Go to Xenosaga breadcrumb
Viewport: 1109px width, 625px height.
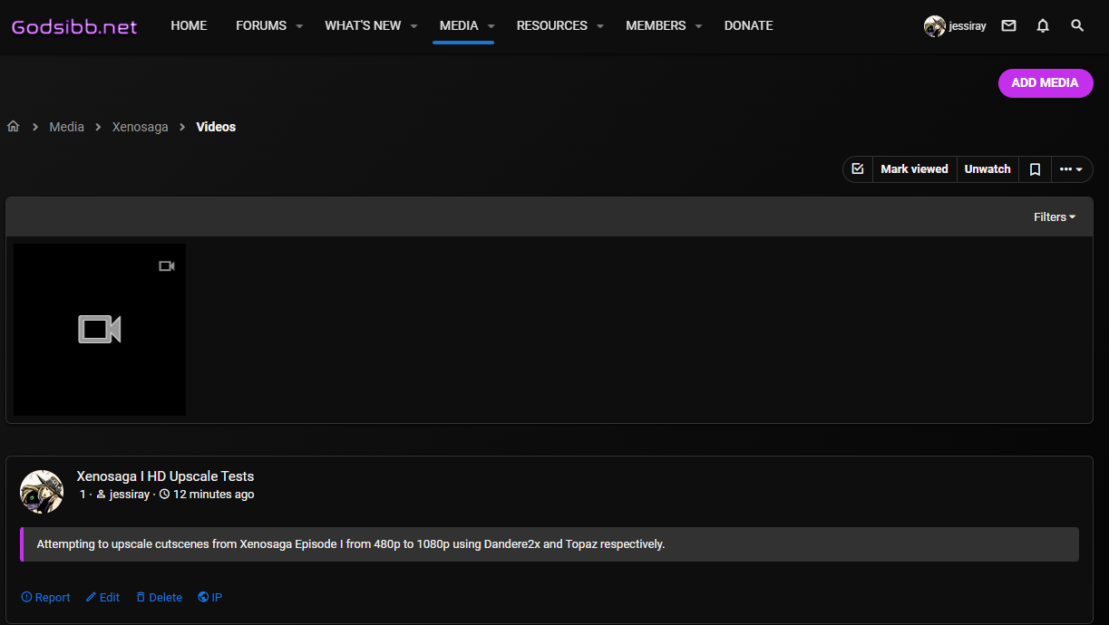pyautogui.click(x=141, y=127)
